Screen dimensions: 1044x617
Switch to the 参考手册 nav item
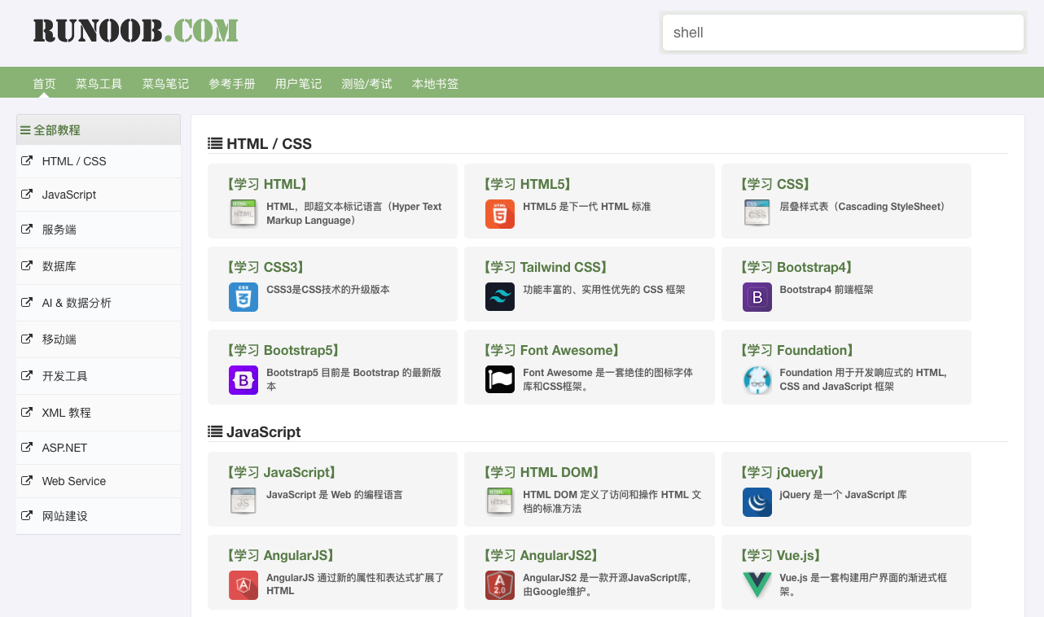click(x=232, y=84)
